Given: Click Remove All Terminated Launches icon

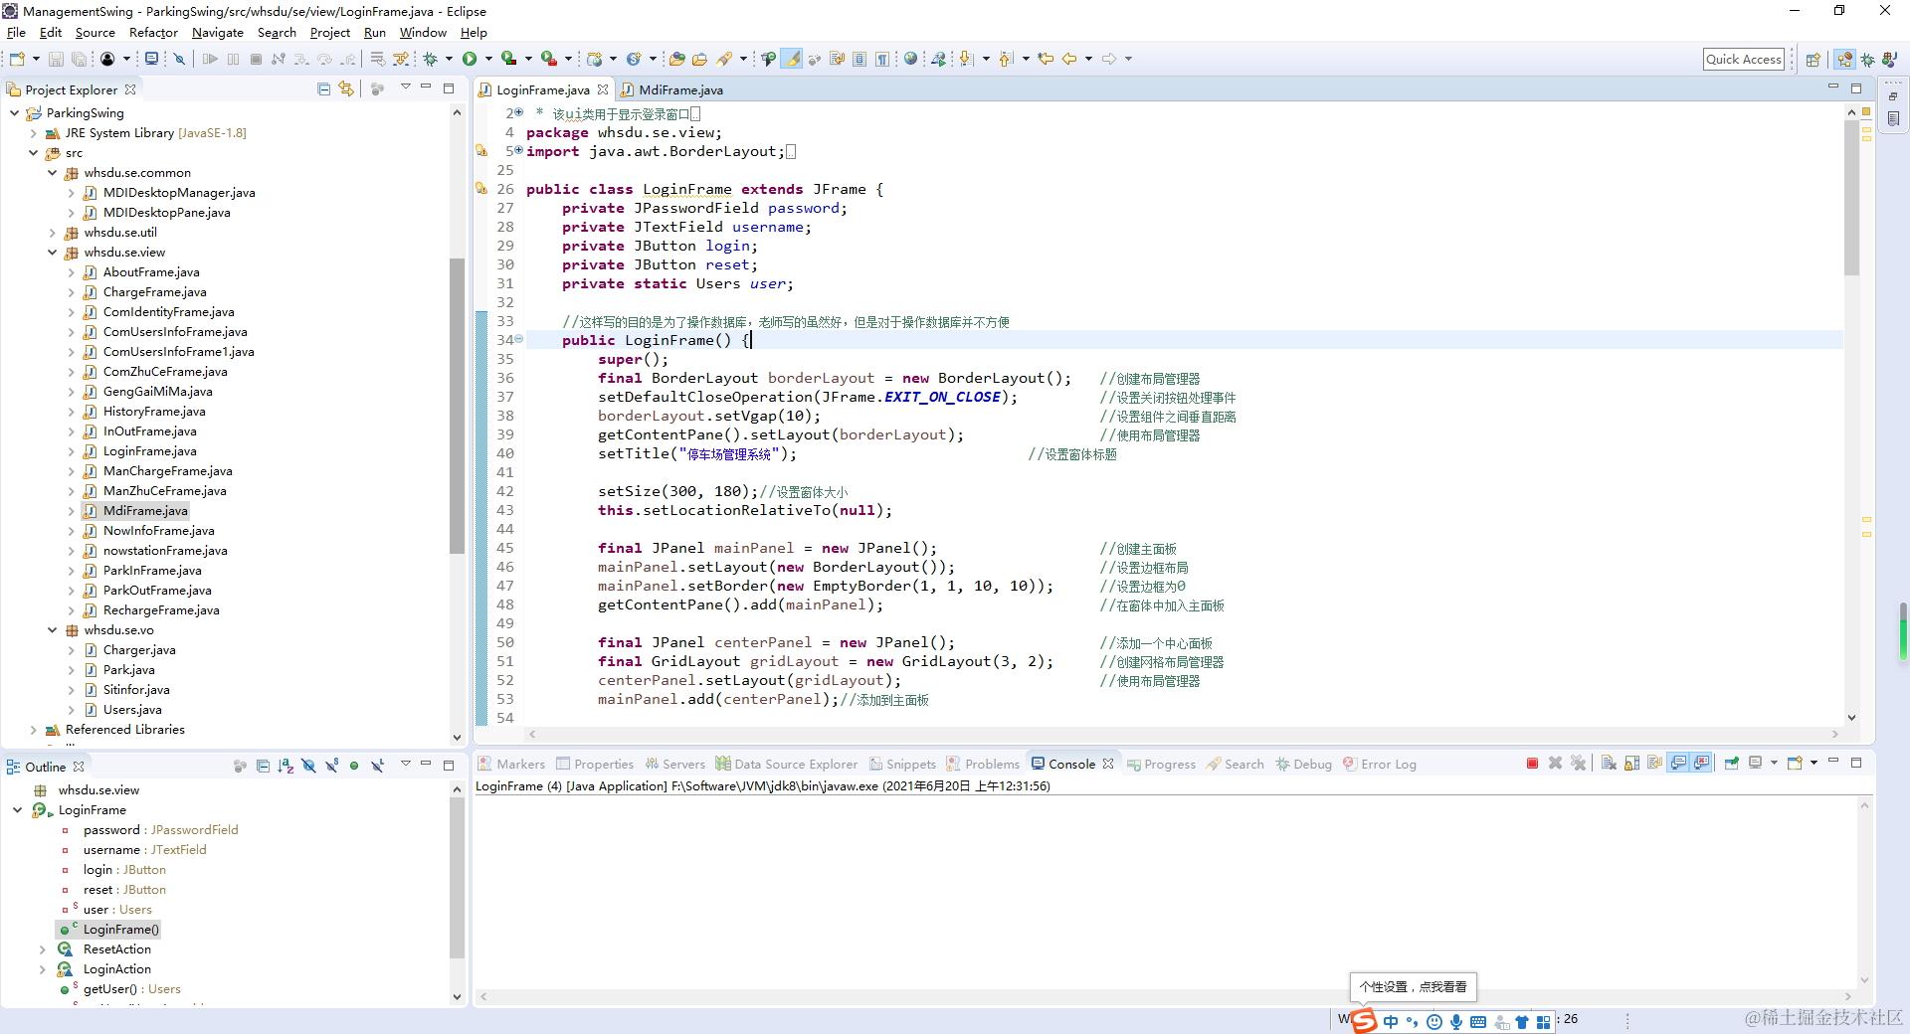Looking at the screenshot, I should coord(1579,764).
